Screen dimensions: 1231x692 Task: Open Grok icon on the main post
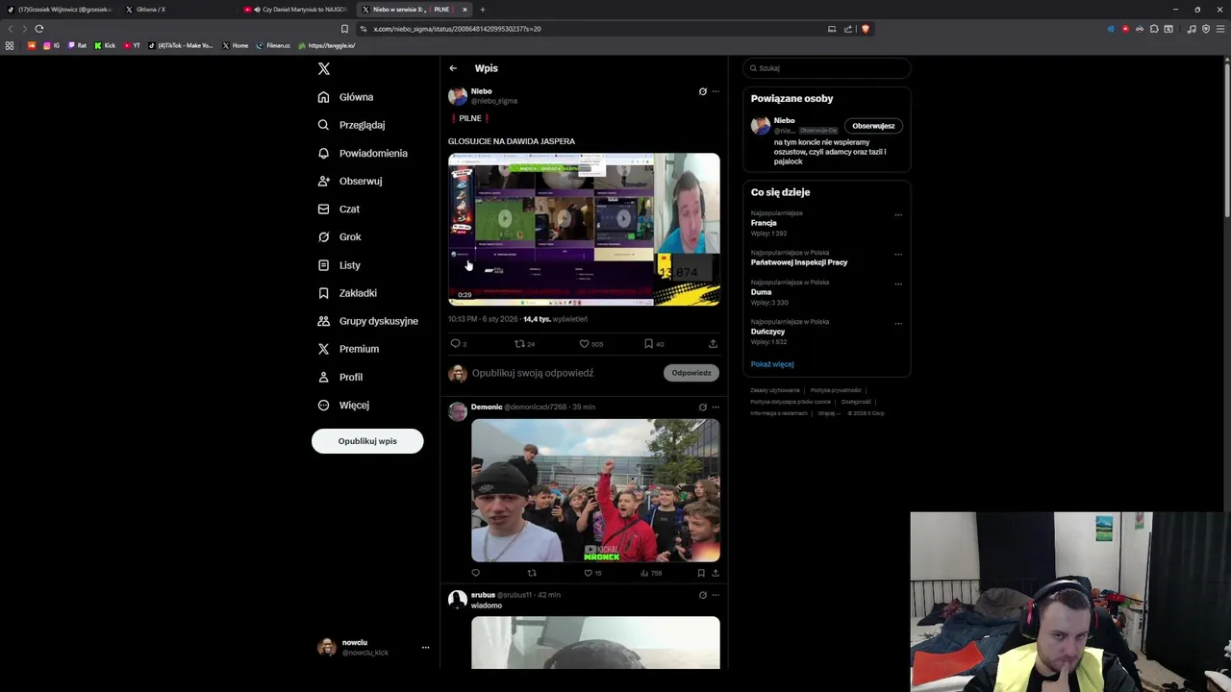click(702, 91)
